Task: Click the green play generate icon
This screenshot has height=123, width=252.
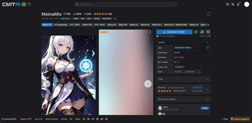Action: [x=196, y=32]
